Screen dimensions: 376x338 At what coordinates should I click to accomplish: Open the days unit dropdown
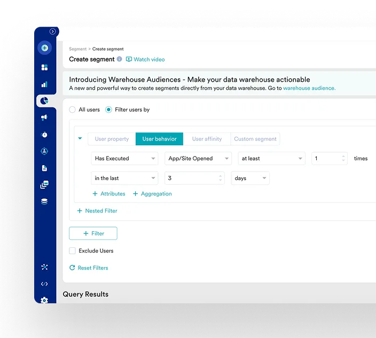[250, 178]
